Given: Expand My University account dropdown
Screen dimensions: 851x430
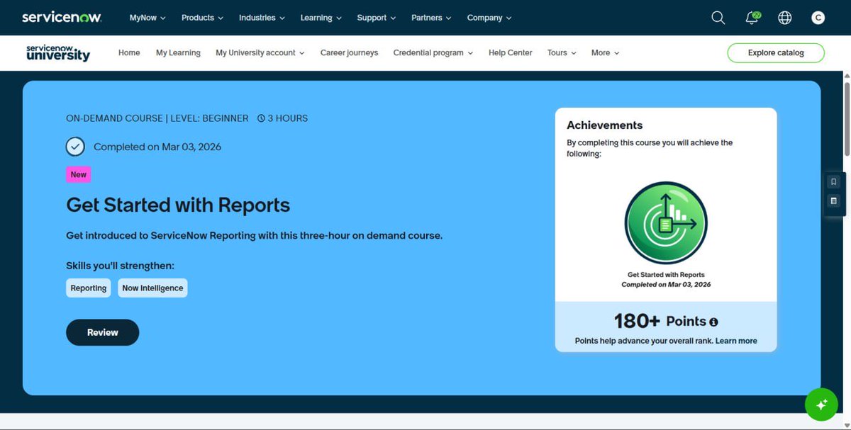Looking at the screenshot, I should (260, 52).
